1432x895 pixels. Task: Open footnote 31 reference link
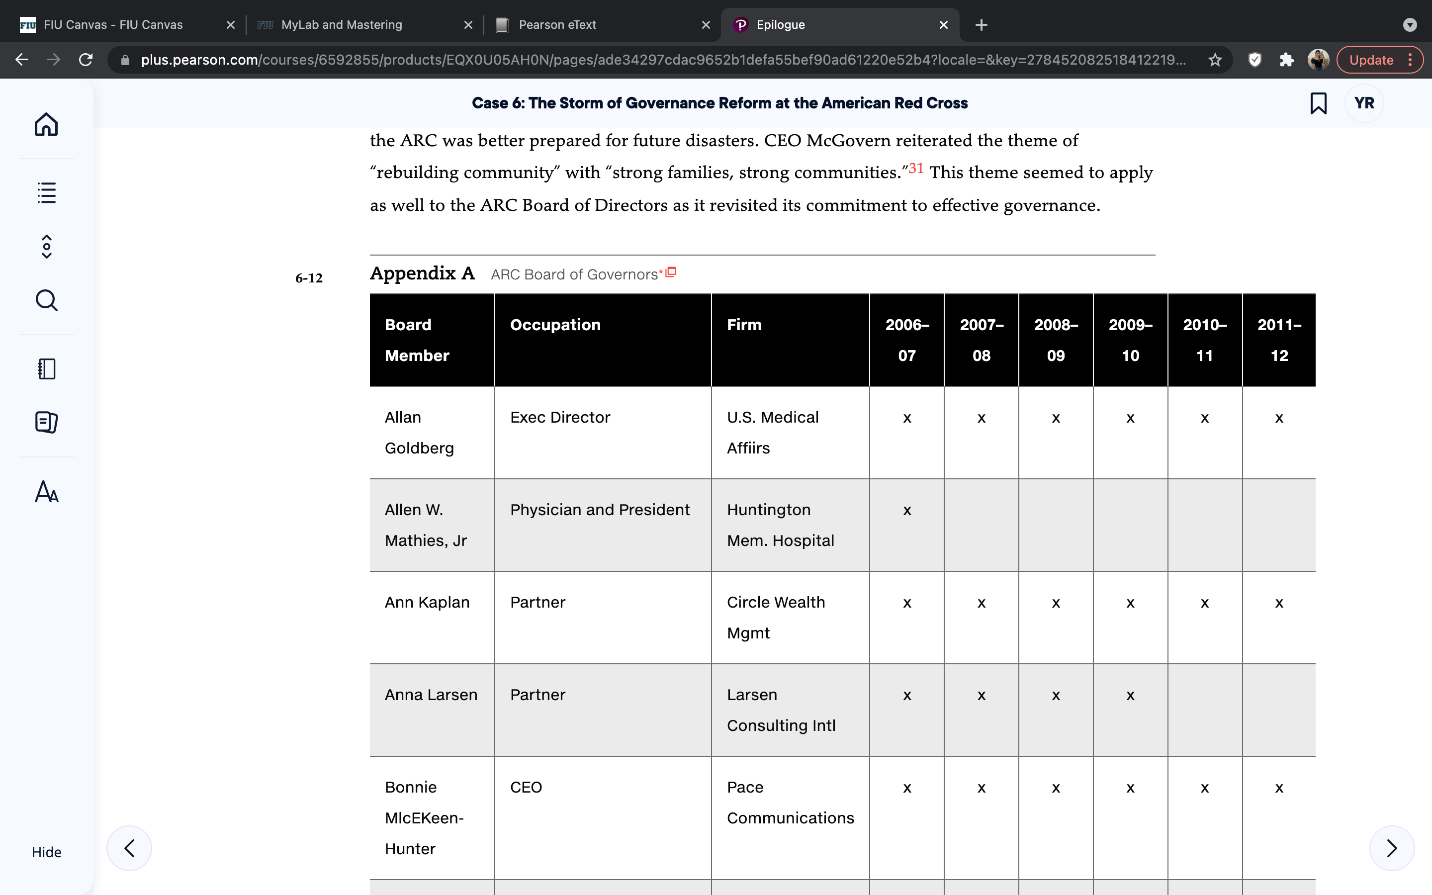tap(916, 168)
